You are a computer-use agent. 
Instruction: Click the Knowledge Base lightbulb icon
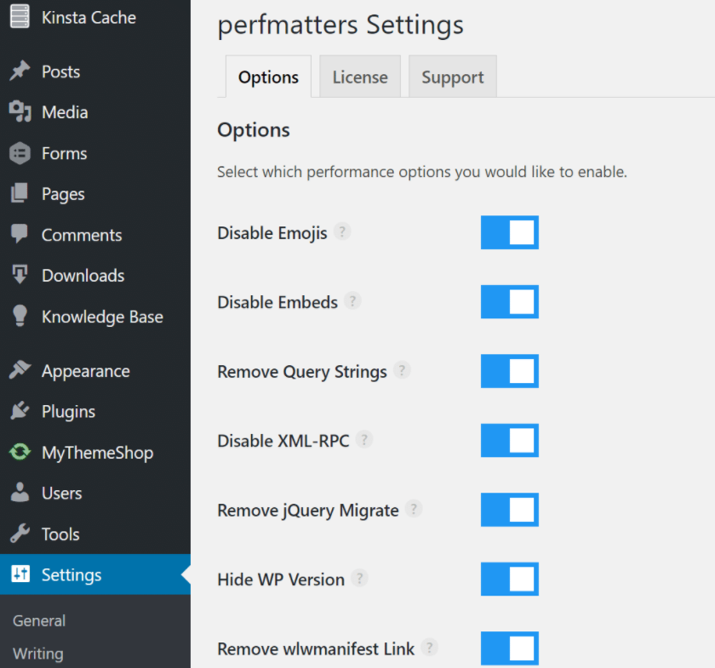[x=20, y=317]
